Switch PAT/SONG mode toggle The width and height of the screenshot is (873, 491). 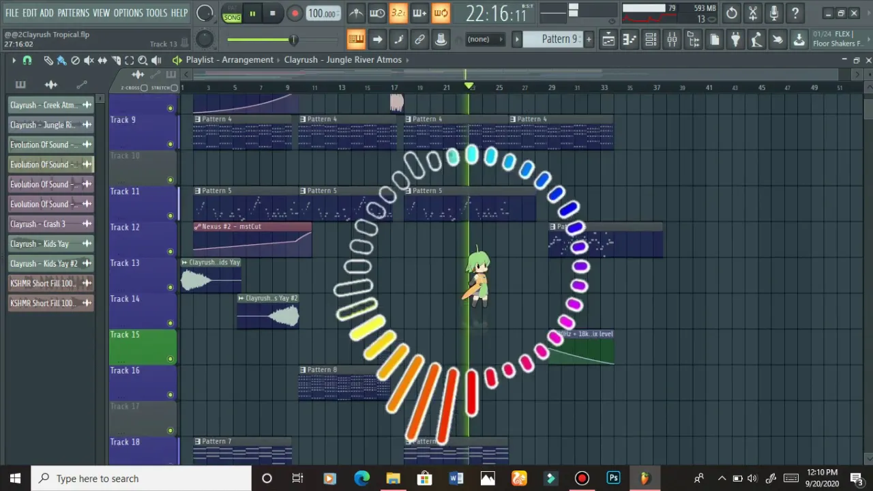[232, 13]
